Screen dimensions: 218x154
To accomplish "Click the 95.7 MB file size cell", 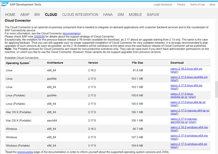I will click(138, 129).
